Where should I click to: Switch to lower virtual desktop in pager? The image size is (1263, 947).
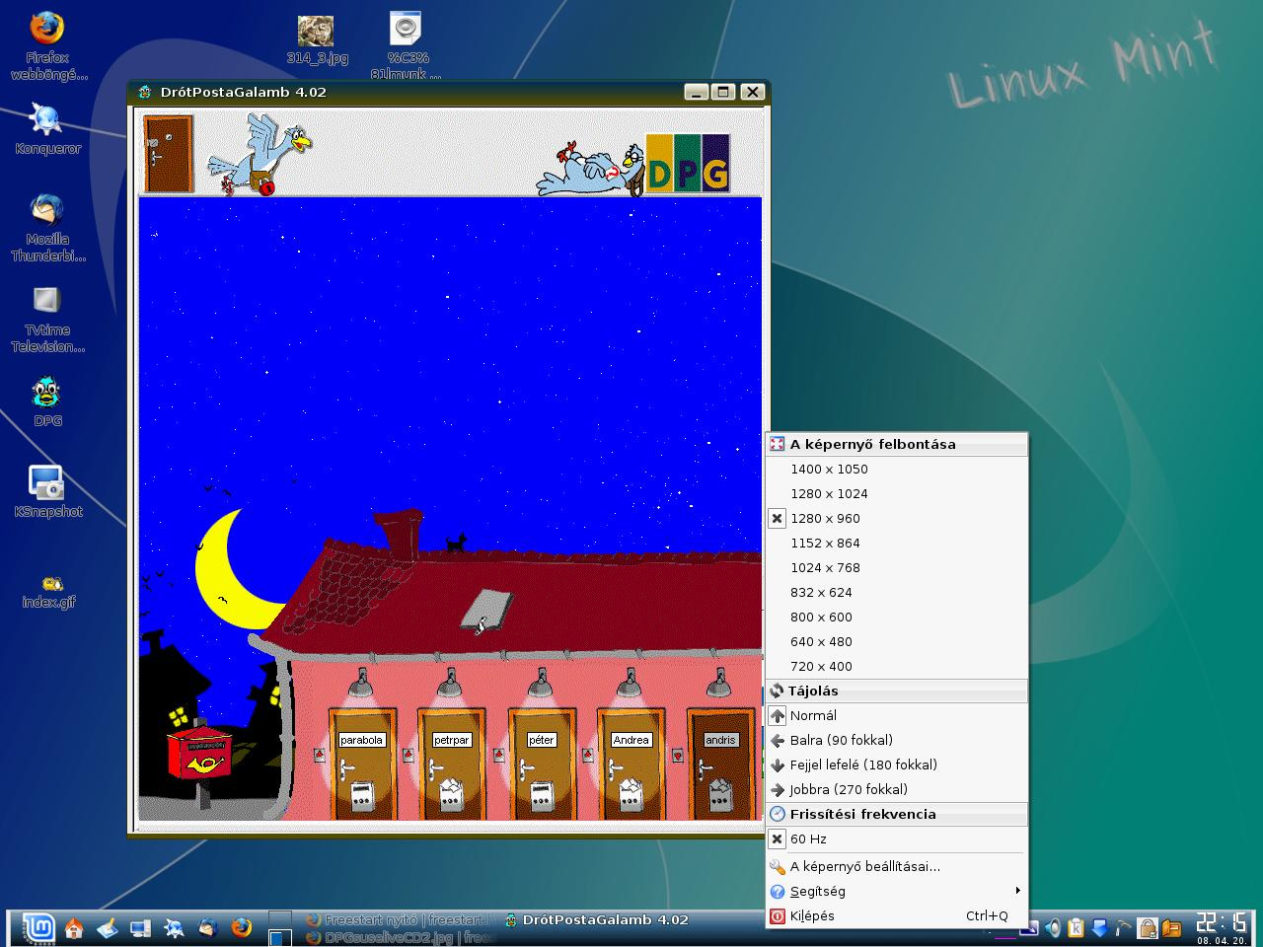tap(280, 937)
